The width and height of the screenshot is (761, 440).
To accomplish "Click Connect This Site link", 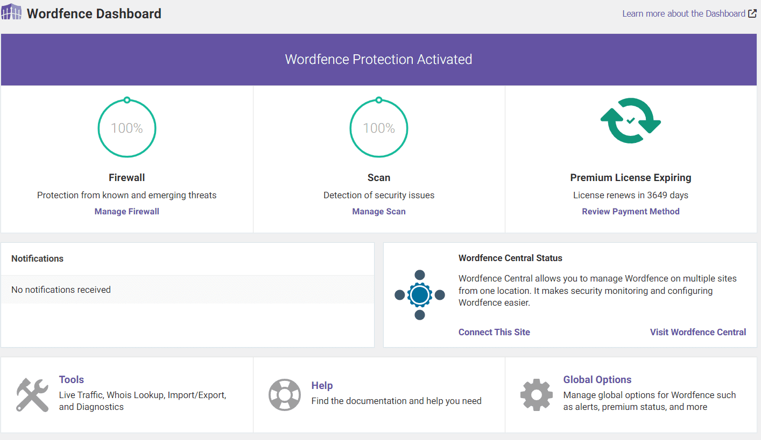I will tap(494, 332).
